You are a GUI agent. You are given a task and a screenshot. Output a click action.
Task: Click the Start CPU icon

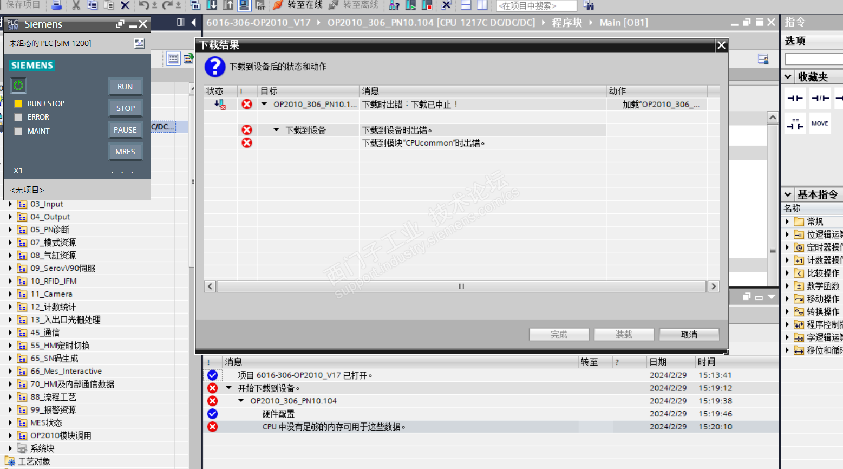411,5
